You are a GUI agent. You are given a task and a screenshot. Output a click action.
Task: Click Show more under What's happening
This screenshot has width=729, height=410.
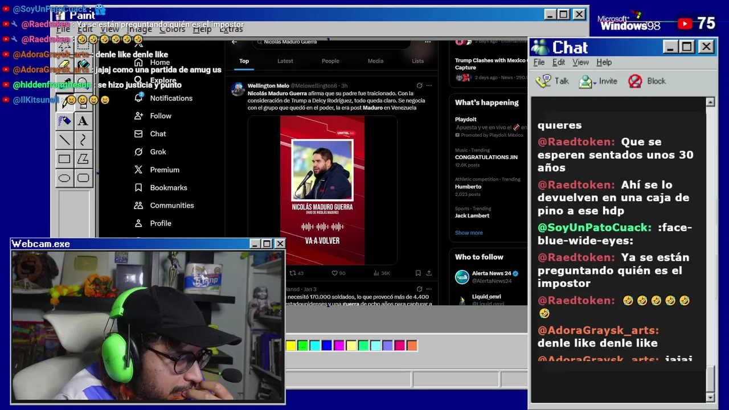click(469, 233)
